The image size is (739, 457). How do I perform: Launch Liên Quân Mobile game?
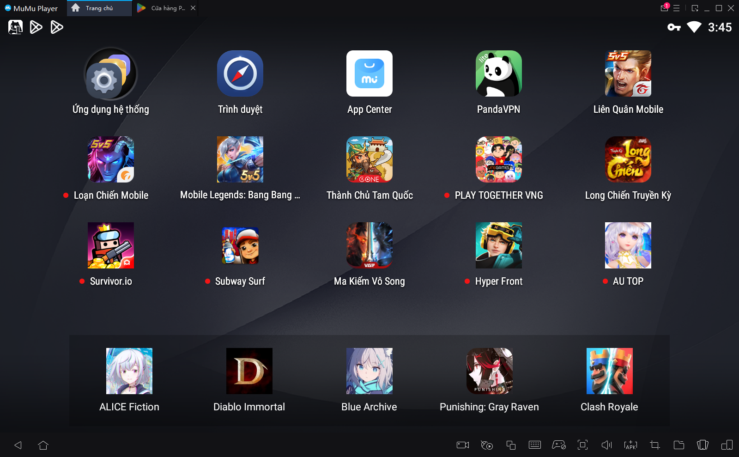point(628,74)
